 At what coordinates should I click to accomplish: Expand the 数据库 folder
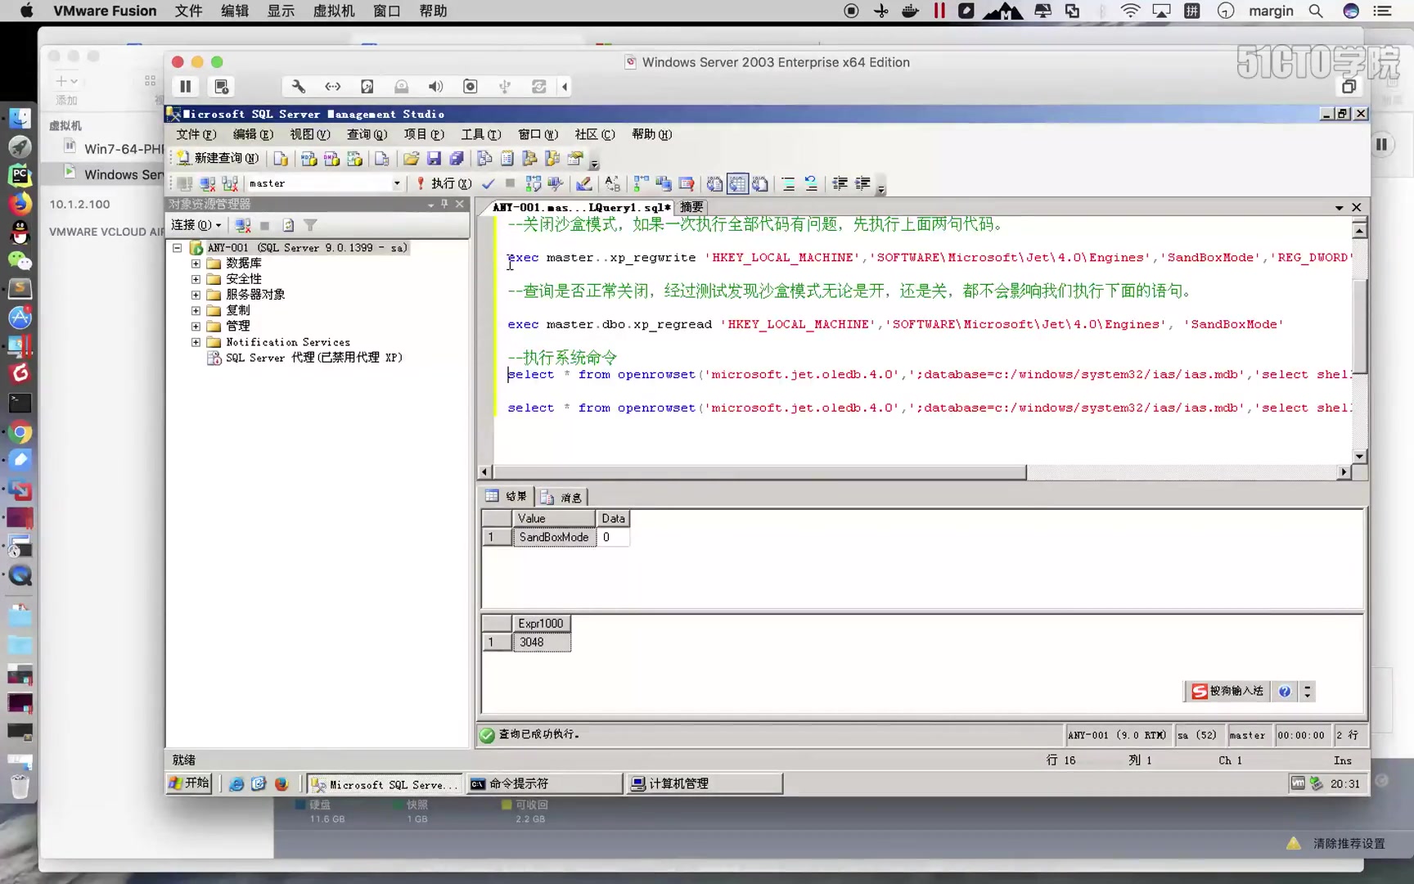click(x=196, y=264)
